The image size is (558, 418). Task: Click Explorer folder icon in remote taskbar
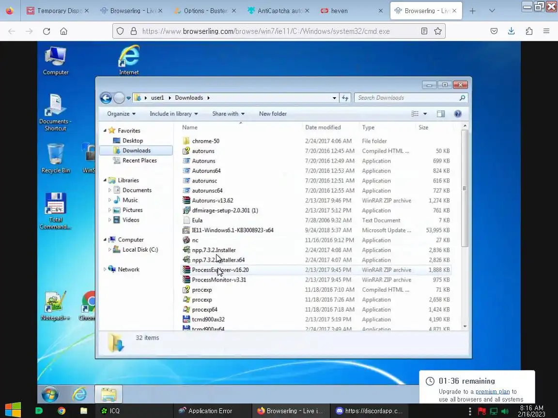pos(108,394)
